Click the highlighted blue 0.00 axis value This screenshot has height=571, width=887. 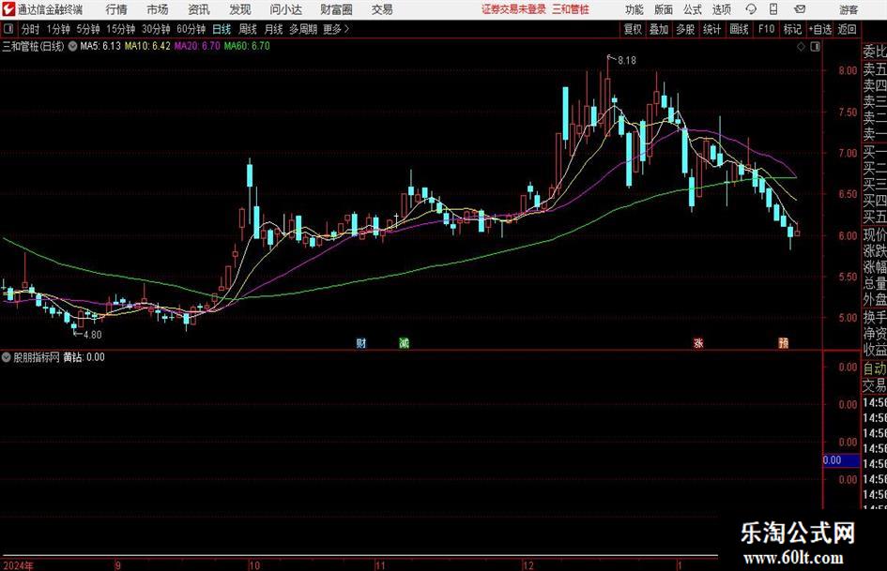click(x=841, y=460)
